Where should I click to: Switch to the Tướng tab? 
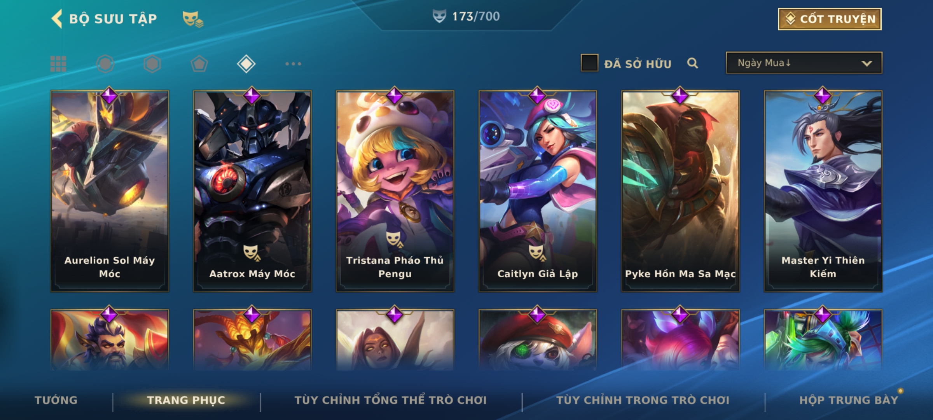56,400
